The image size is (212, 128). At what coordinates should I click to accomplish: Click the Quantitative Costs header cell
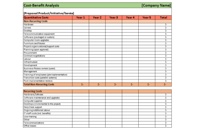tap(48, 18)
